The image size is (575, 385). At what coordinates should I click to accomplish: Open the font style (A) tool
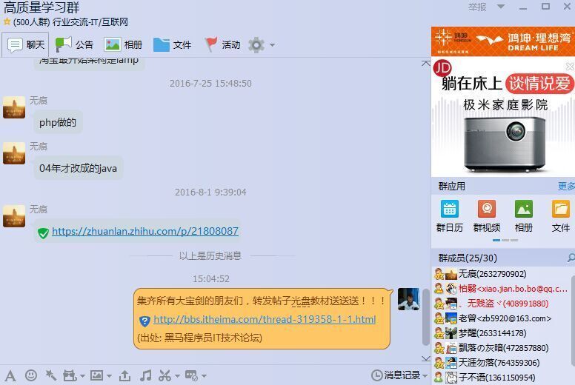[10, 375]
